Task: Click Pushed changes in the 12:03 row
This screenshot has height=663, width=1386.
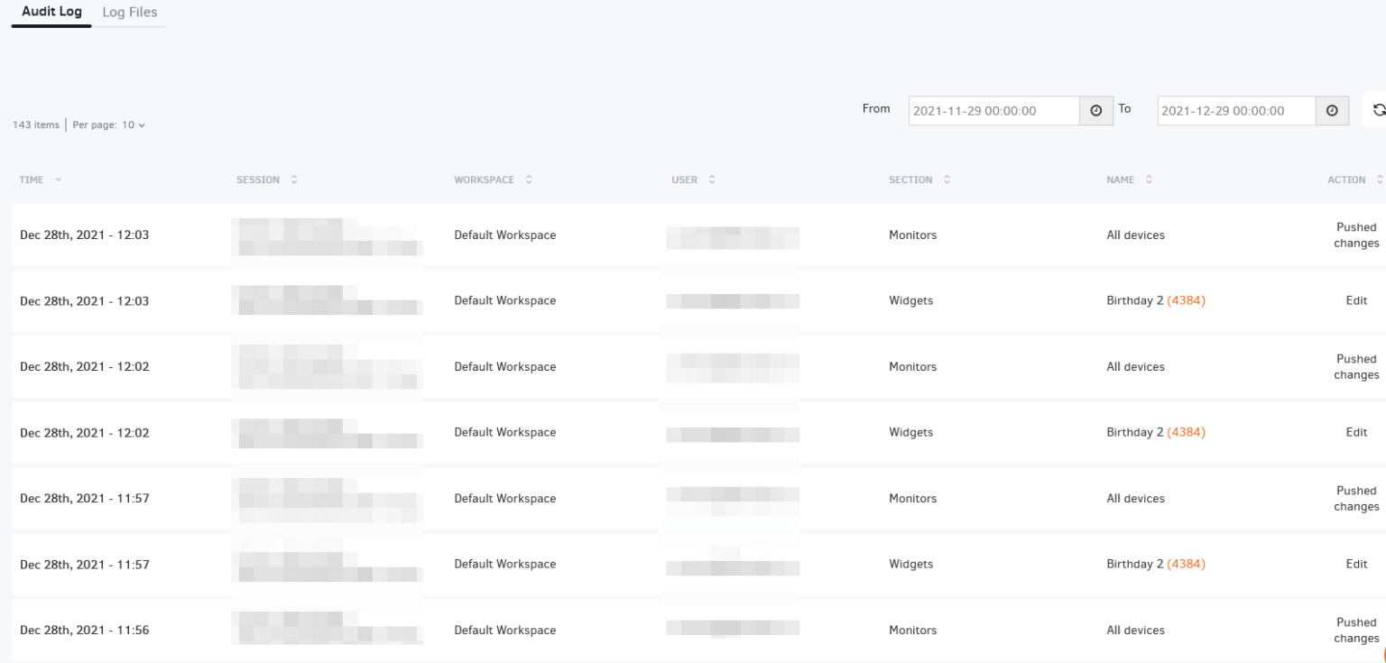Action: (x=1356, y=235)
